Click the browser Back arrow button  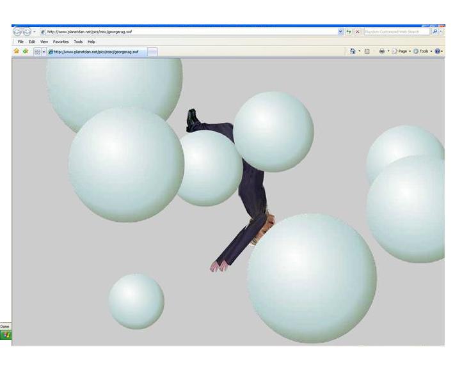point(17,31)
